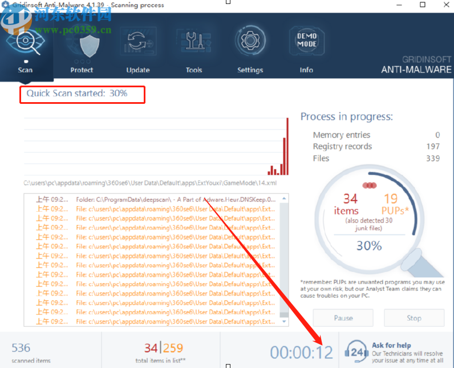Click the scan activity bar graph

156,146
